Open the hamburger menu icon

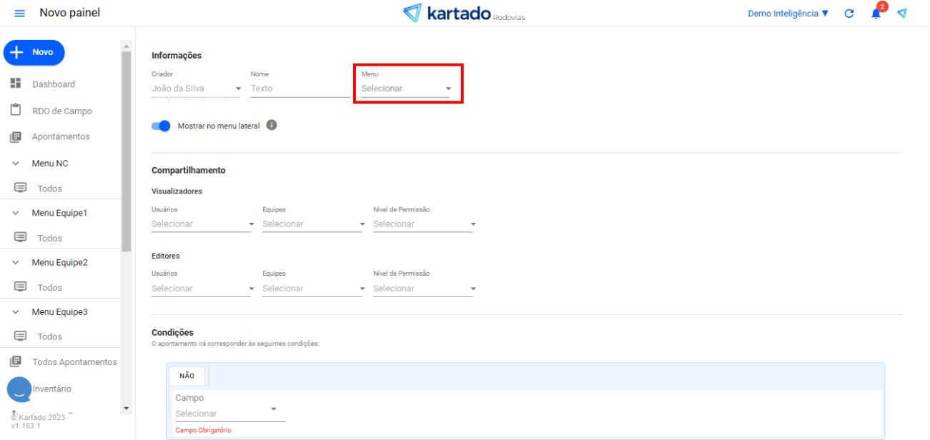coord(19,14)
